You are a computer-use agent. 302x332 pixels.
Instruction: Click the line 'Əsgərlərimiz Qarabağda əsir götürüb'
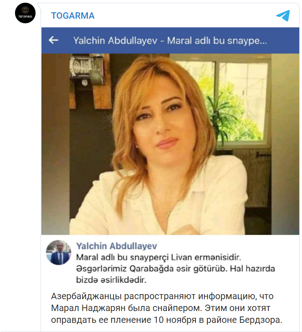151,269
